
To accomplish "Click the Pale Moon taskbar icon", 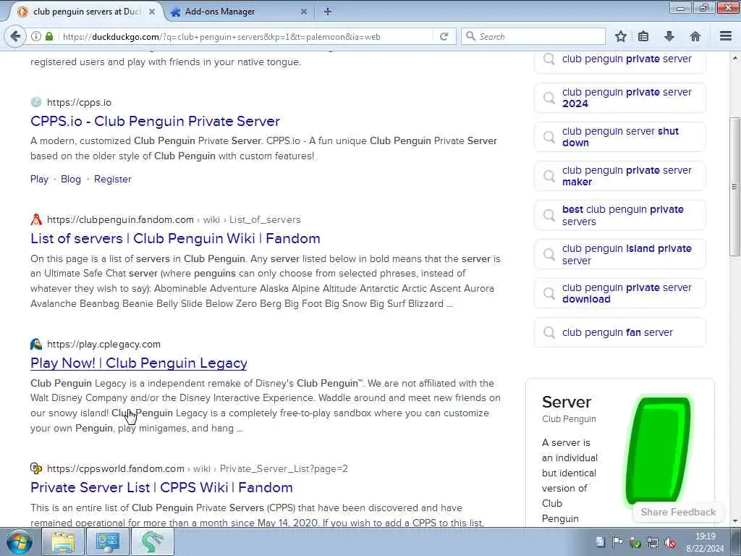I will pos(152,542).
